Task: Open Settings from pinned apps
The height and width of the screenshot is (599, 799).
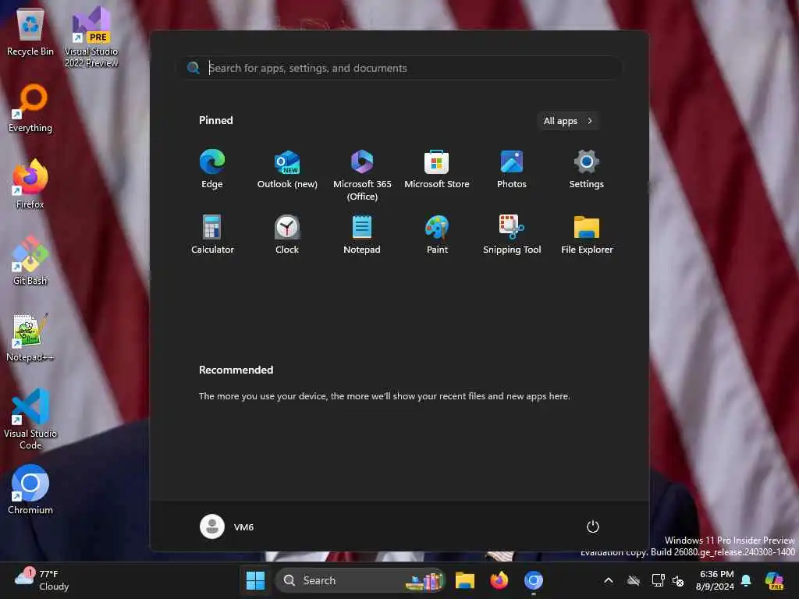Action: click(x=587, y=169)
